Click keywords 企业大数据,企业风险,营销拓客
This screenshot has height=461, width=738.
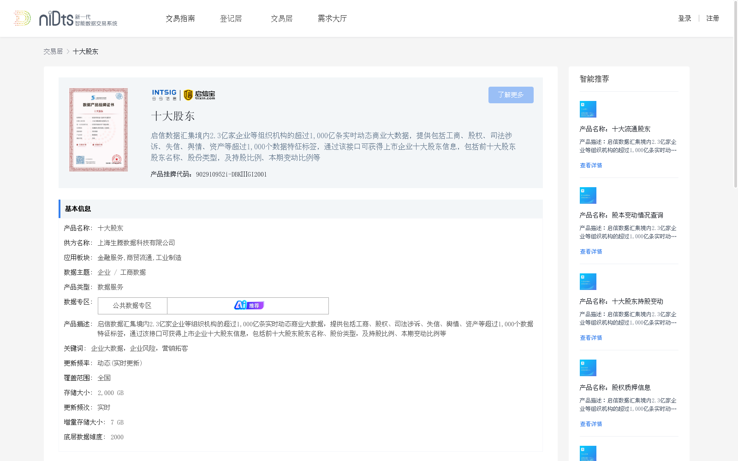coord(139,349)
